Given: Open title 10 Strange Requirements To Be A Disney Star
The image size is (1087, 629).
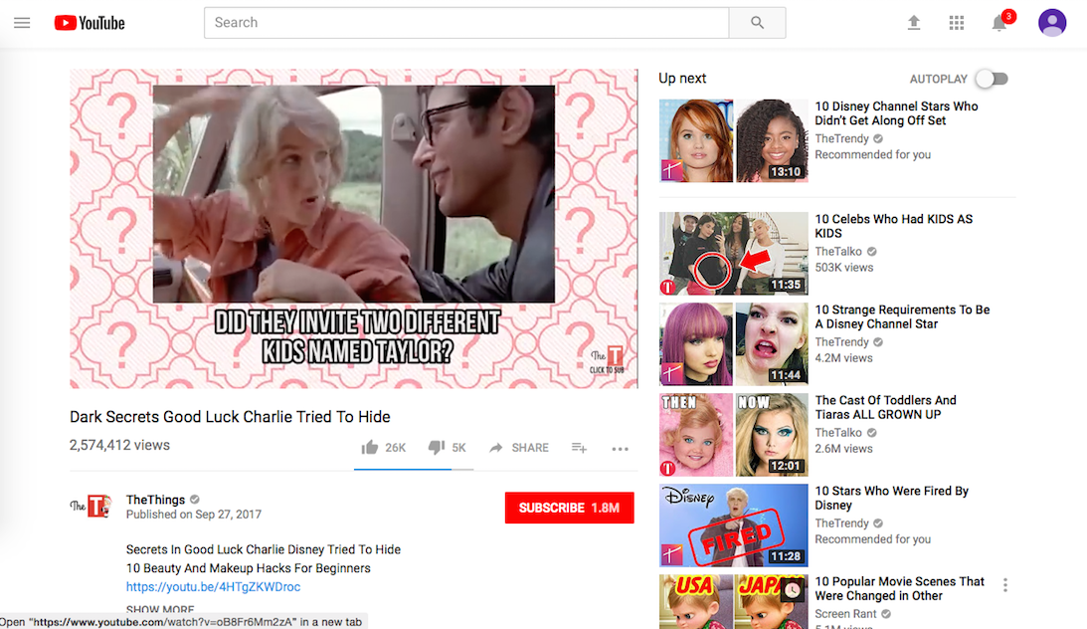Looking at the screenshot, I should [902, 316].
